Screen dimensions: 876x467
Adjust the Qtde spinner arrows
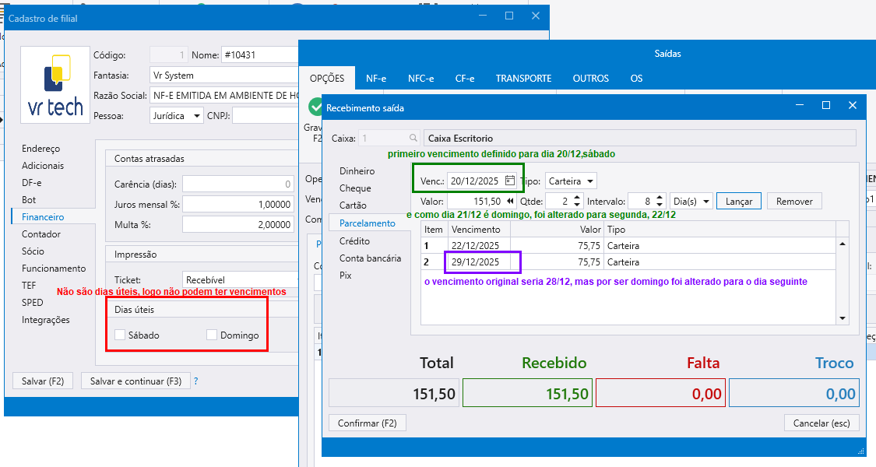[x=575, y=201]
